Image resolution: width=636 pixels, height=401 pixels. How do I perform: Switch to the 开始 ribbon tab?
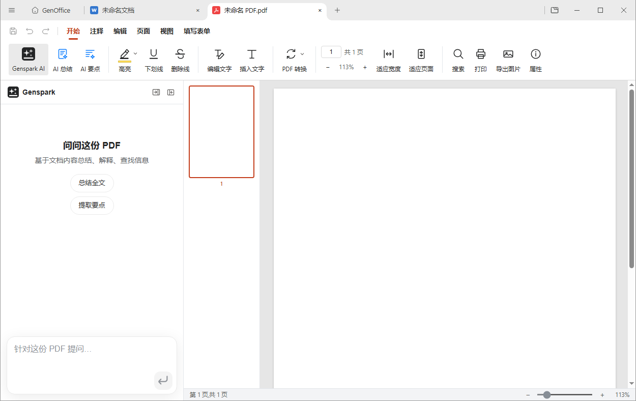[x=73, y=31]
